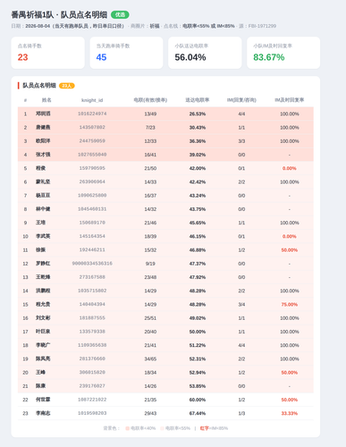
Task: Select knight_id 145164354
Action: pos(92,236)
